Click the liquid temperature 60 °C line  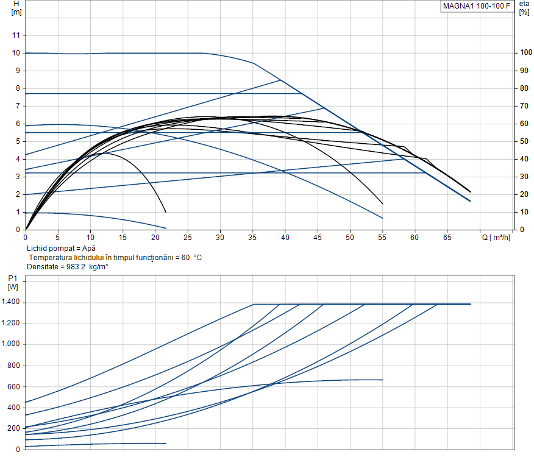point(115,258)
